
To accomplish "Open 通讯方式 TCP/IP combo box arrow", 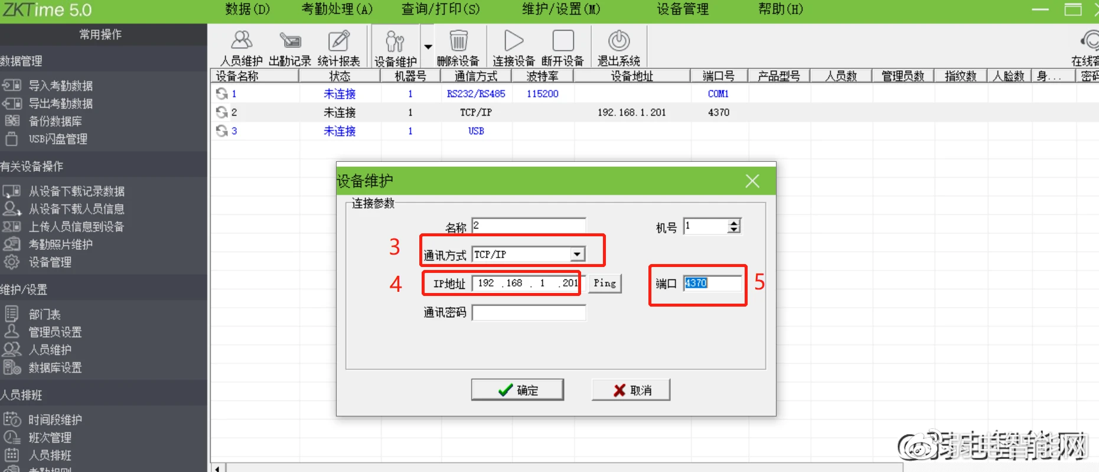I will click(577, 254).
